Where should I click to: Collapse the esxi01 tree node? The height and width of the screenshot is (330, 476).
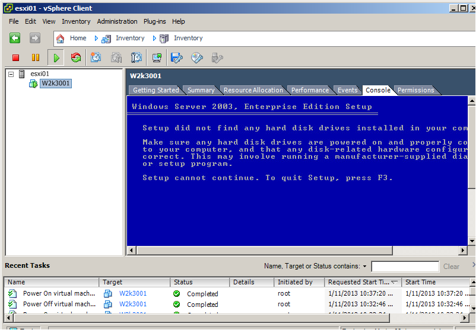[x=11, y=74]
